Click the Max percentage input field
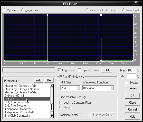Screen dimensions: 143x122 [x=131, y=70]
